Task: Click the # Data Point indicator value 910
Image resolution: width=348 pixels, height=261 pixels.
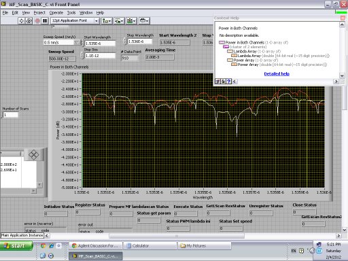Action: 130,58
